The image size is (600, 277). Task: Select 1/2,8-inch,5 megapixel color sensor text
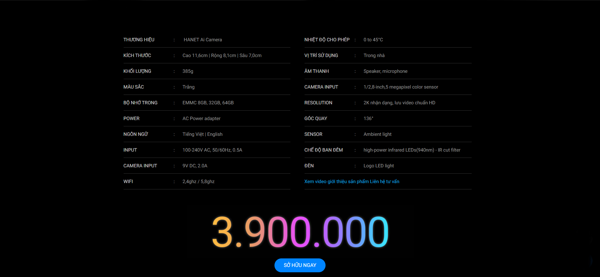tap(401, 87)
